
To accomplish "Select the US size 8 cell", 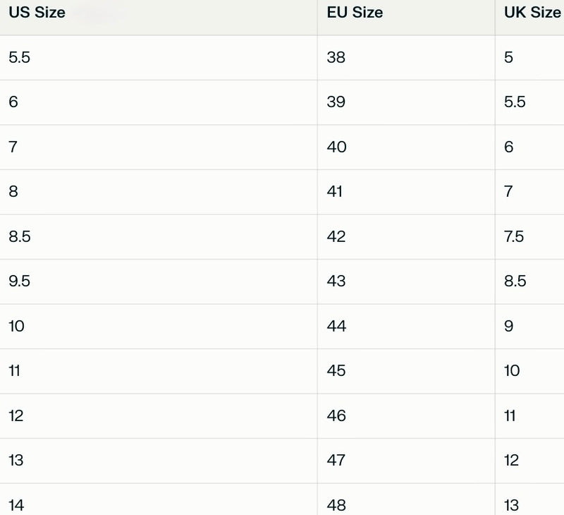I will tap(14, 192).
